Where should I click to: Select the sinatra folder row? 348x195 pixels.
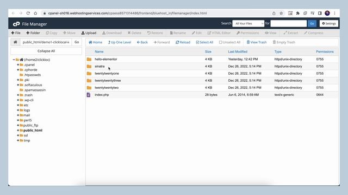pos(212,66)
